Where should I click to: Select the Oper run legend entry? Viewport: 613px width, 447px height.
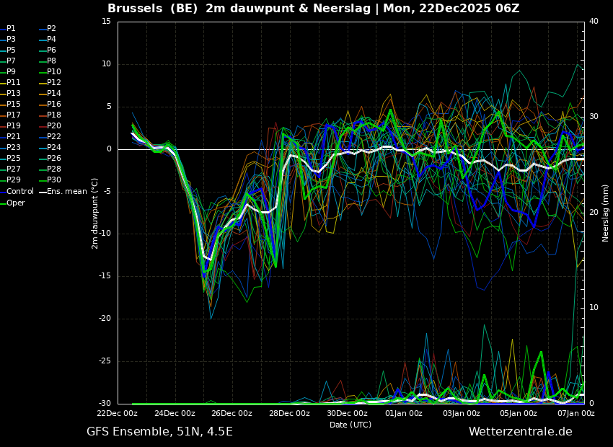pyautogui.click(x=12, y=203)
